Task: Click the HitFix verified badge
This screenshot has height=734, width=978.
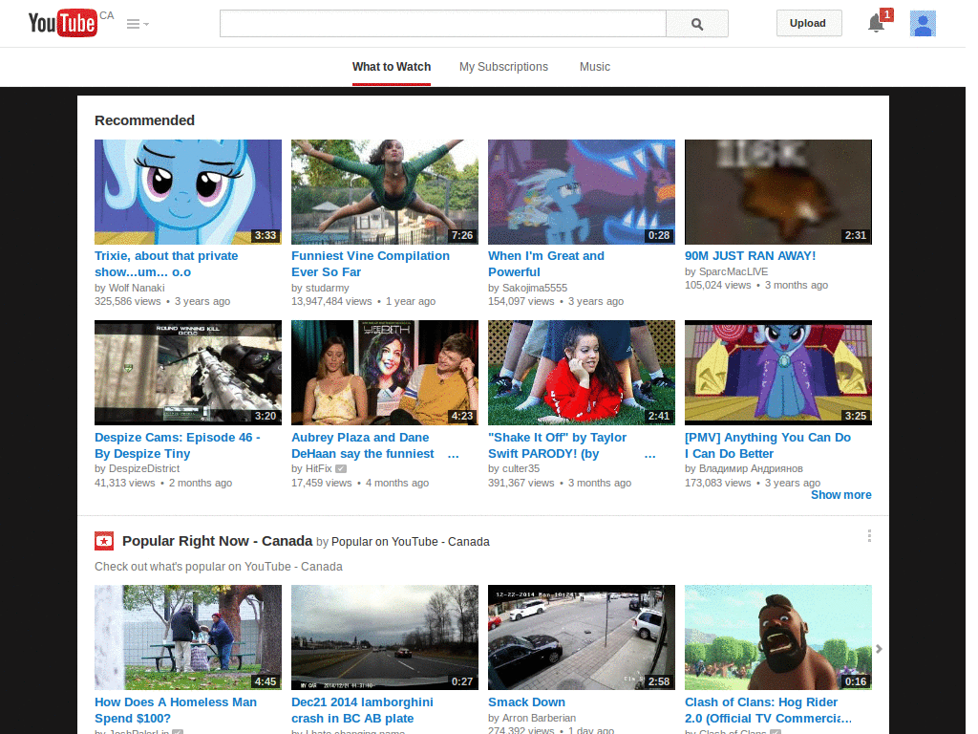Action: (341, 468)
